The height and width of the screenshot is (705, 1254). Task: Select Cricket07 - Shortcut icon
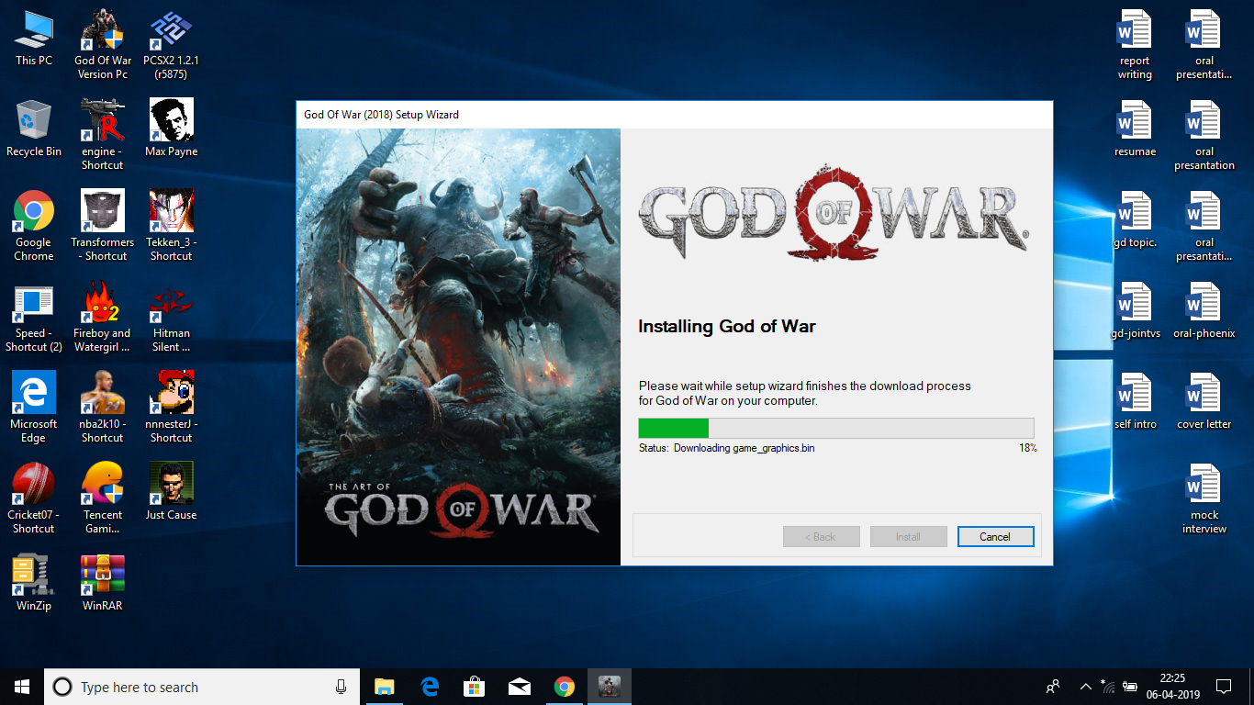pos(34,498)
